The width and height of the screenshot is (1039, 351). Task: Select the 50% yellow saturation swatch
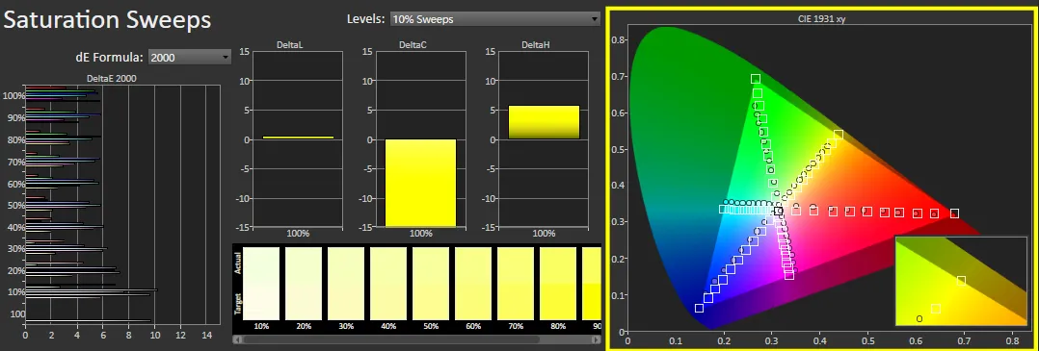click(432, 283)
